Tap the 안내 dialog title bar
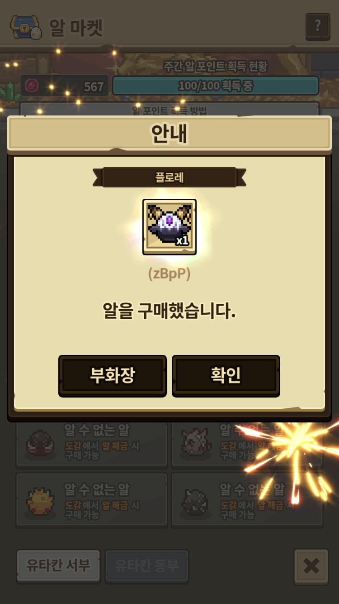 169,134
